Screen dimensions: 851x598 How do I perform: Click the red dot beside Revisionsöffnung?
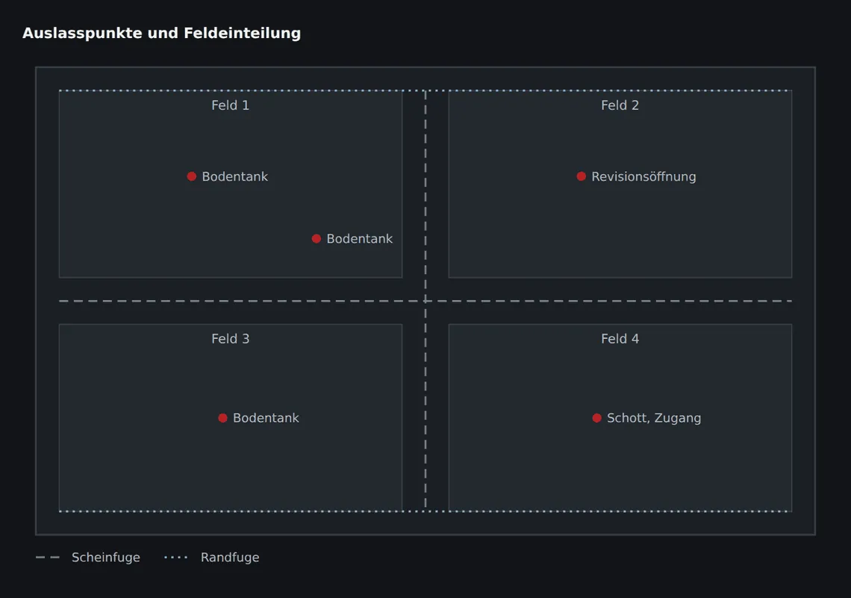point(582,176)
